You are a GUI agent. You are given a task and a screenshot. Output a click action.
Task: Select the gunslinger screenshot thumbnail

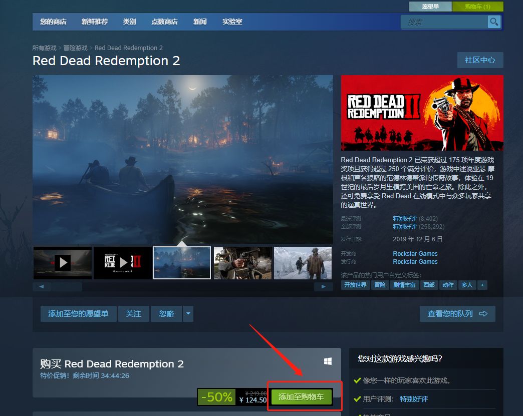tap(242, 263)
